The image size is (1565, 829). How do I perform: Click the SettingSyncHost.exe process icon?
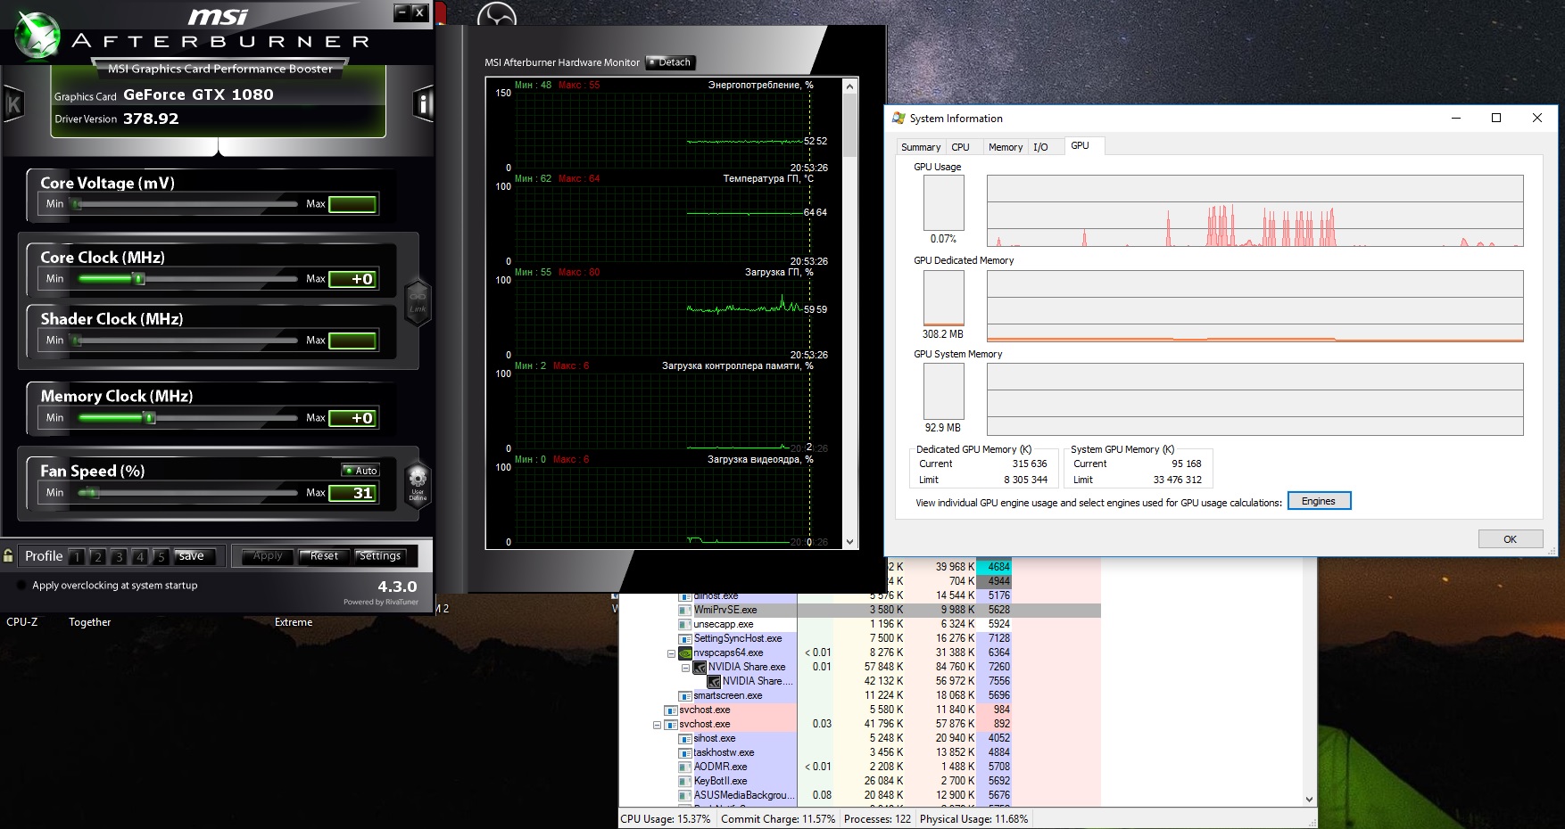pos(685,638)
